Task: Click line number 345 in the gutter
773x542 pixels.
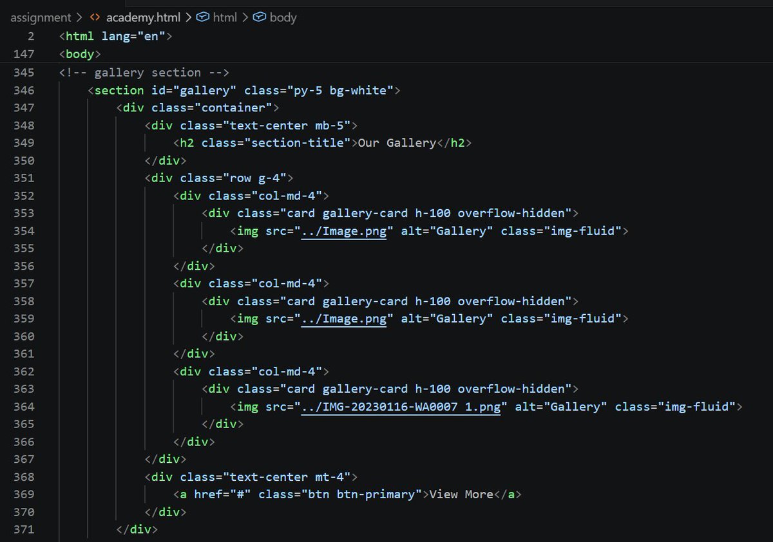Action: (23, 72)
